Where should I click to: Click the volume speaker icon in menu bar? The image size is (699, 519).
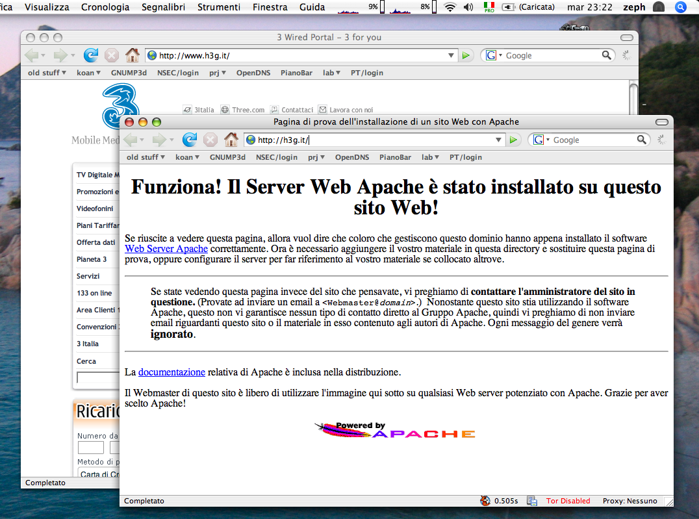click(x=468, y=7)
